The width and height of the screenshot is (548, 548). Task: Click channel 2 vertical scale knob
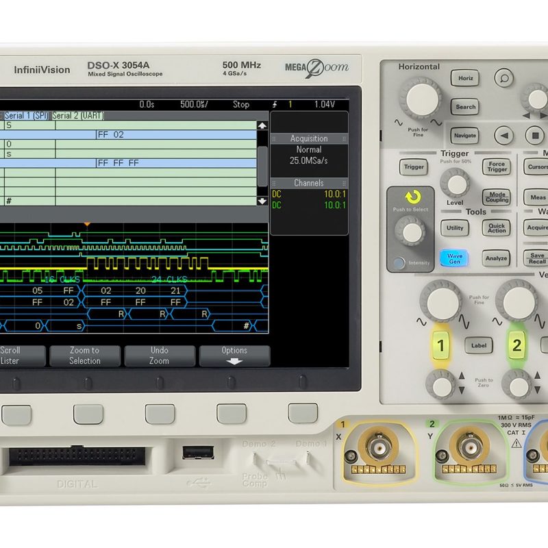(x=518, y=301)
